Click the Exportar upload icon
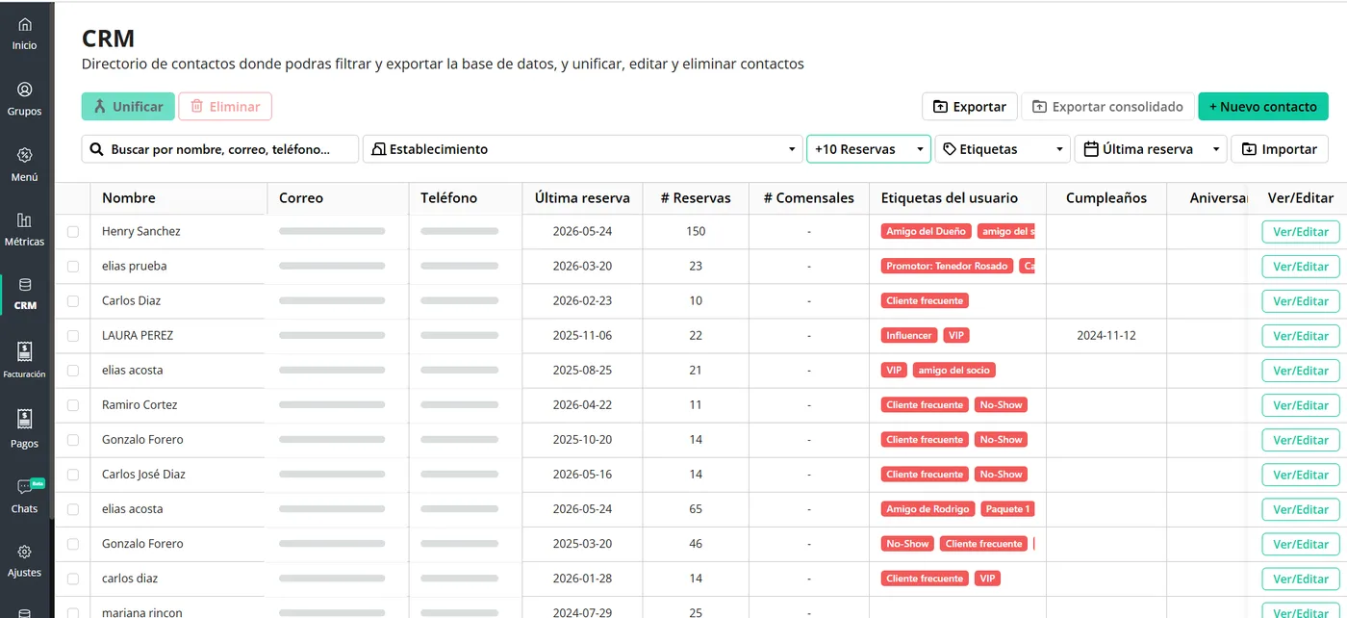 (940, 107)
